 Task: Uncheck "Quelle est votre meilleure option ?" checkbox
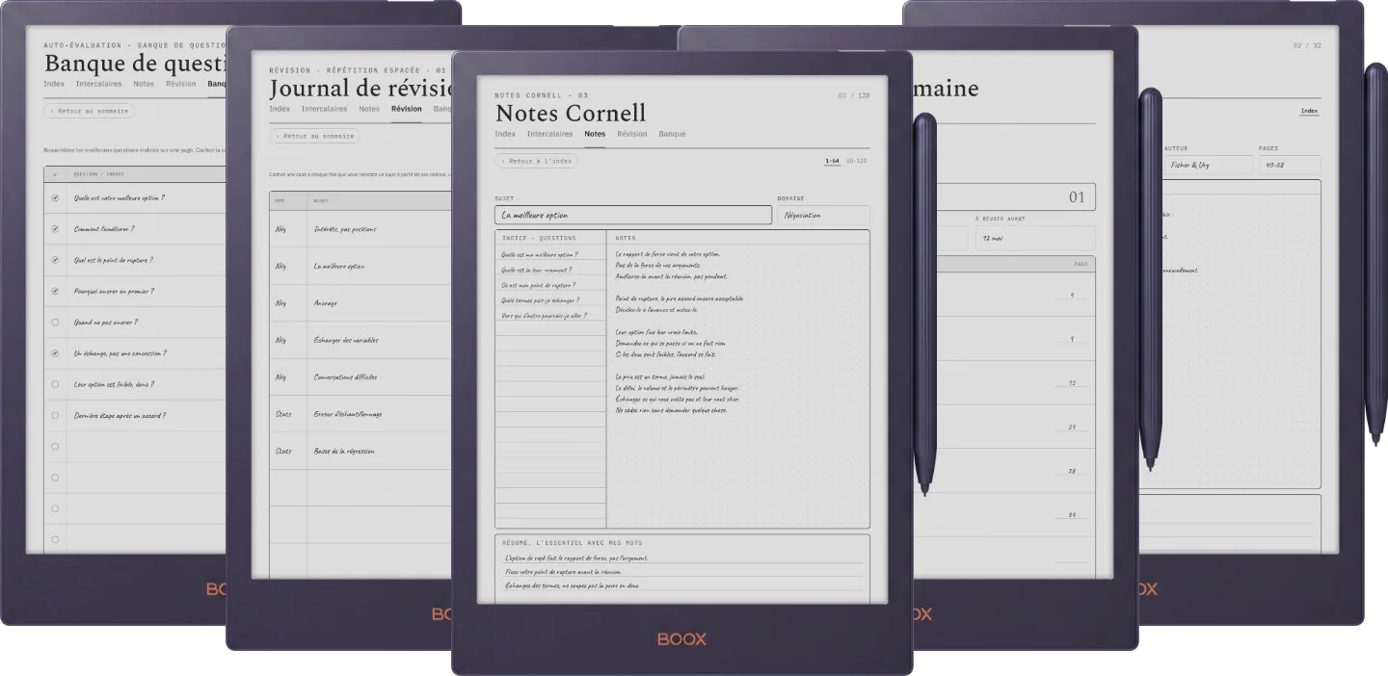point(55,198)
